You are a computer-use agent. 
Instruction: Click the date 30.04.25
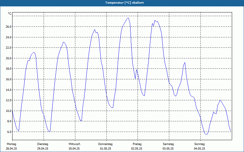[74, 149]
